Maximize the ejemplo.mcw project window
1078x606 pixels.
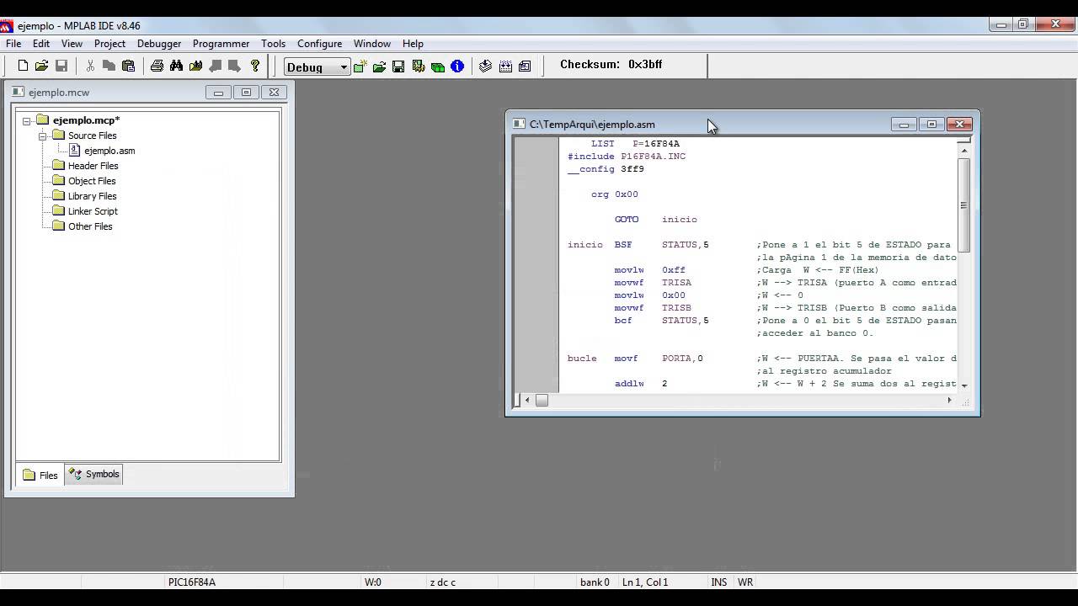246,93
